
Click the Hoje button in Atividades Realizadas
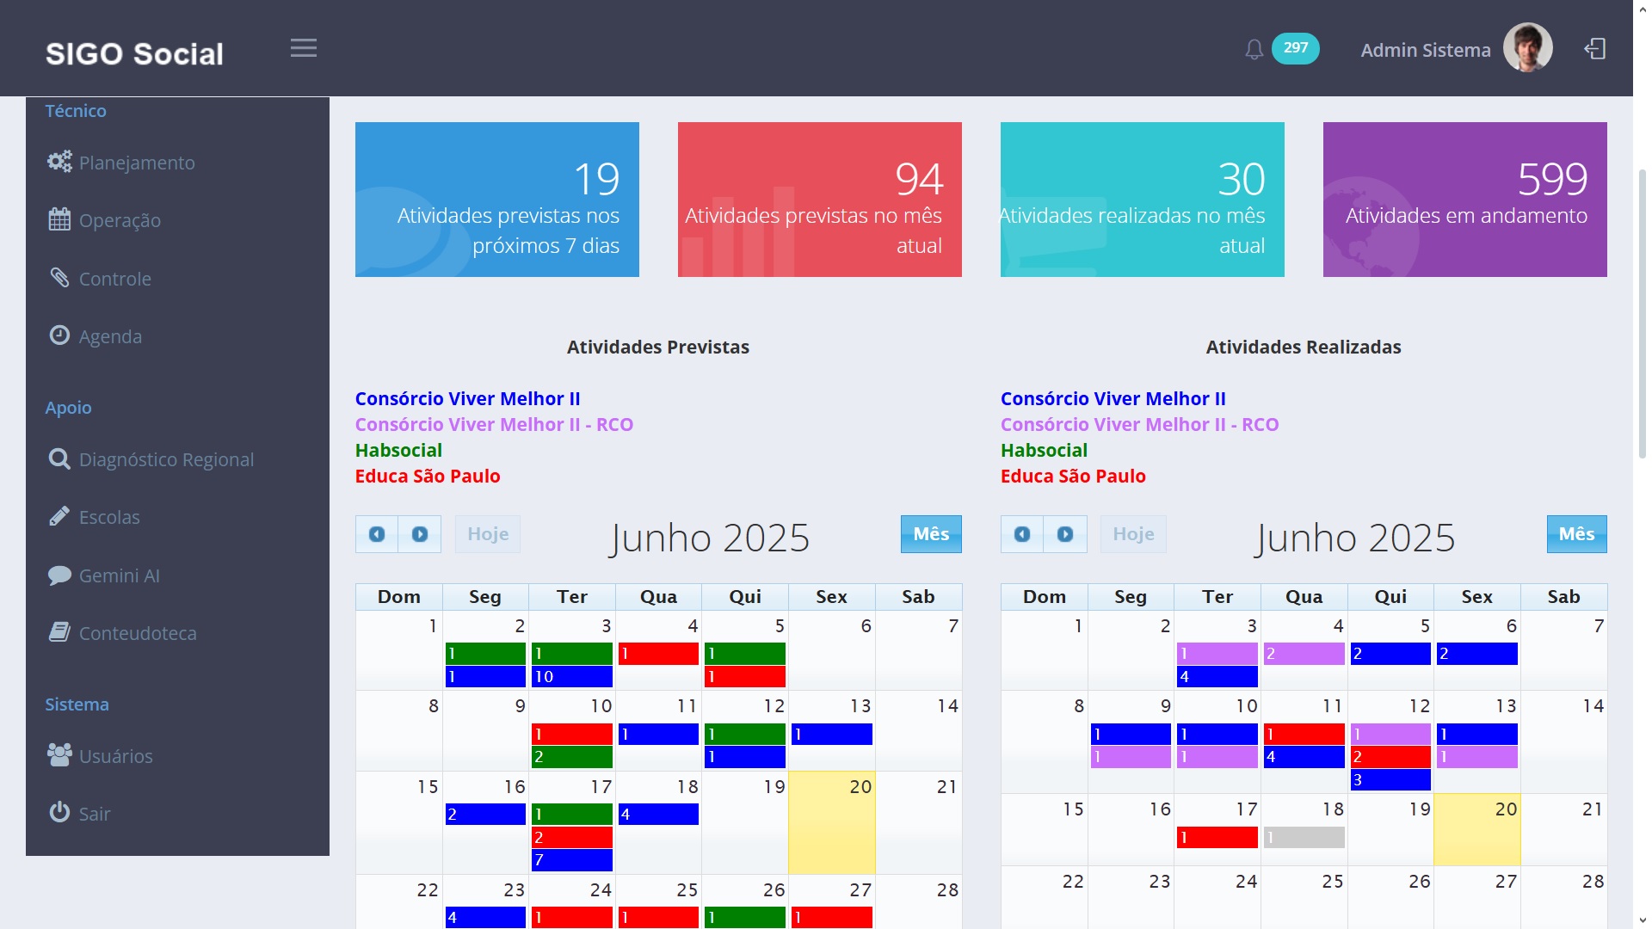(x=1132, y=534)
